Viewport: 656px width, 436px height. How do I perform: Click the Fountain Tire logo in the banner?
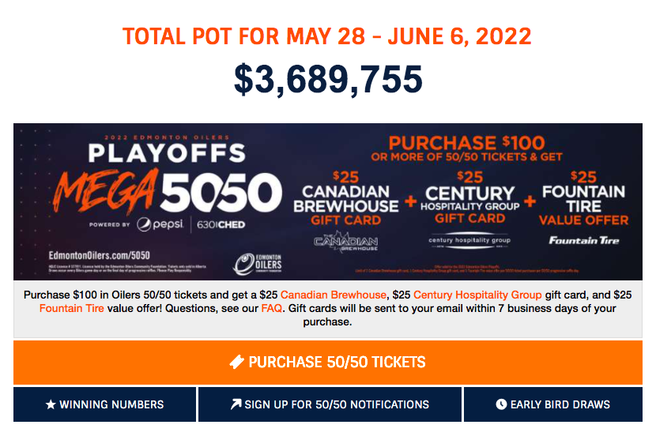point(585,240)
